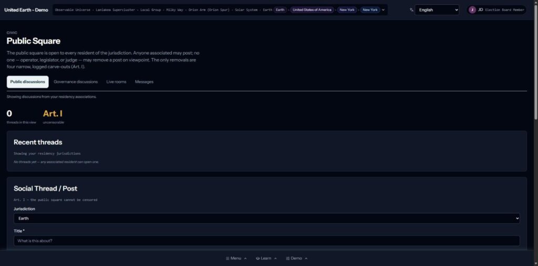Click the "Social Thread / Post" heading
The height and width of the screenshot is (266, 538).
tap(45, 188)
